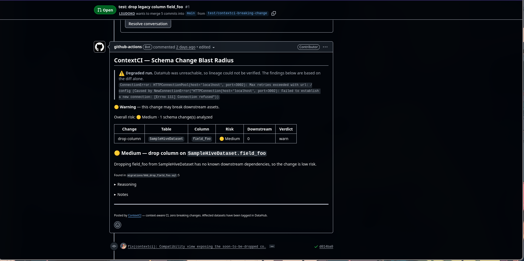Viewport: 524px width, 261px height.
Task: Open the main base branch link
Action: click(x=191, y=13)
